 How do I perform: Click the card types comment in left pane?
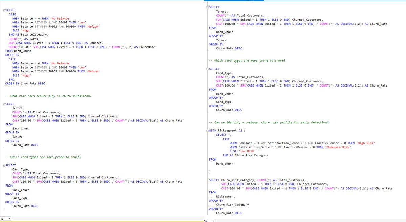tap(43, 157)
